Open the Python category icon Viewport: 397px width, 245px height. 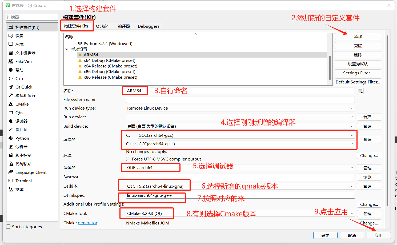click(x=11, y=138)
